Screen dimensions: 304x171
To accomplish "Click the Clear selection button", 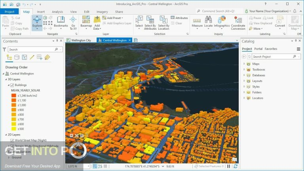I will [177, 23].
